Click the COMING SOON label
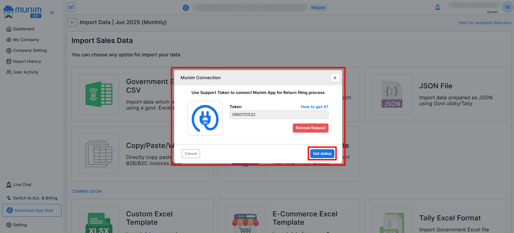Viewport: 514px width, 233px height. tap(87, 191)
